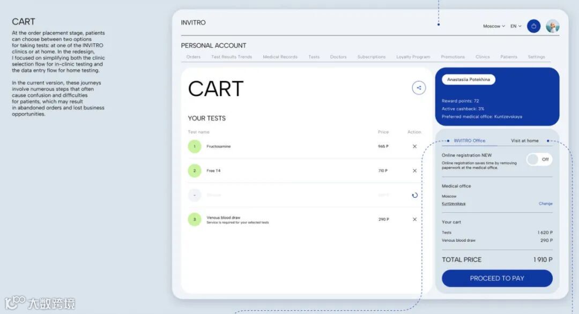Remove Free T4 test from cart
This screenshot has height=314, width=579.
(414, 171)
